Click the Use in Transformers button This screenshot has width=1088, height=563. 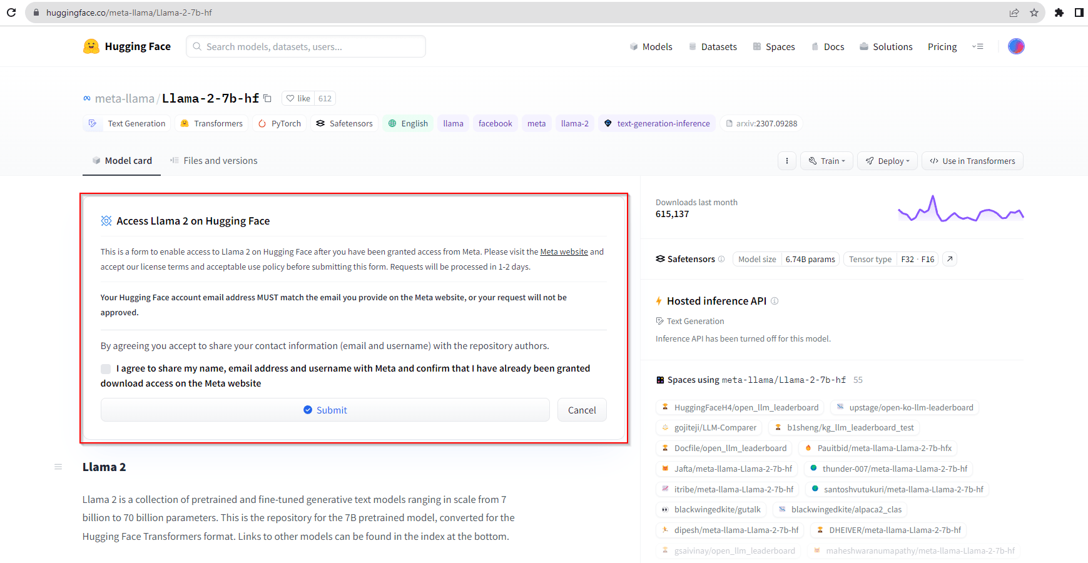pyautogui.click(x=972, y=161)
